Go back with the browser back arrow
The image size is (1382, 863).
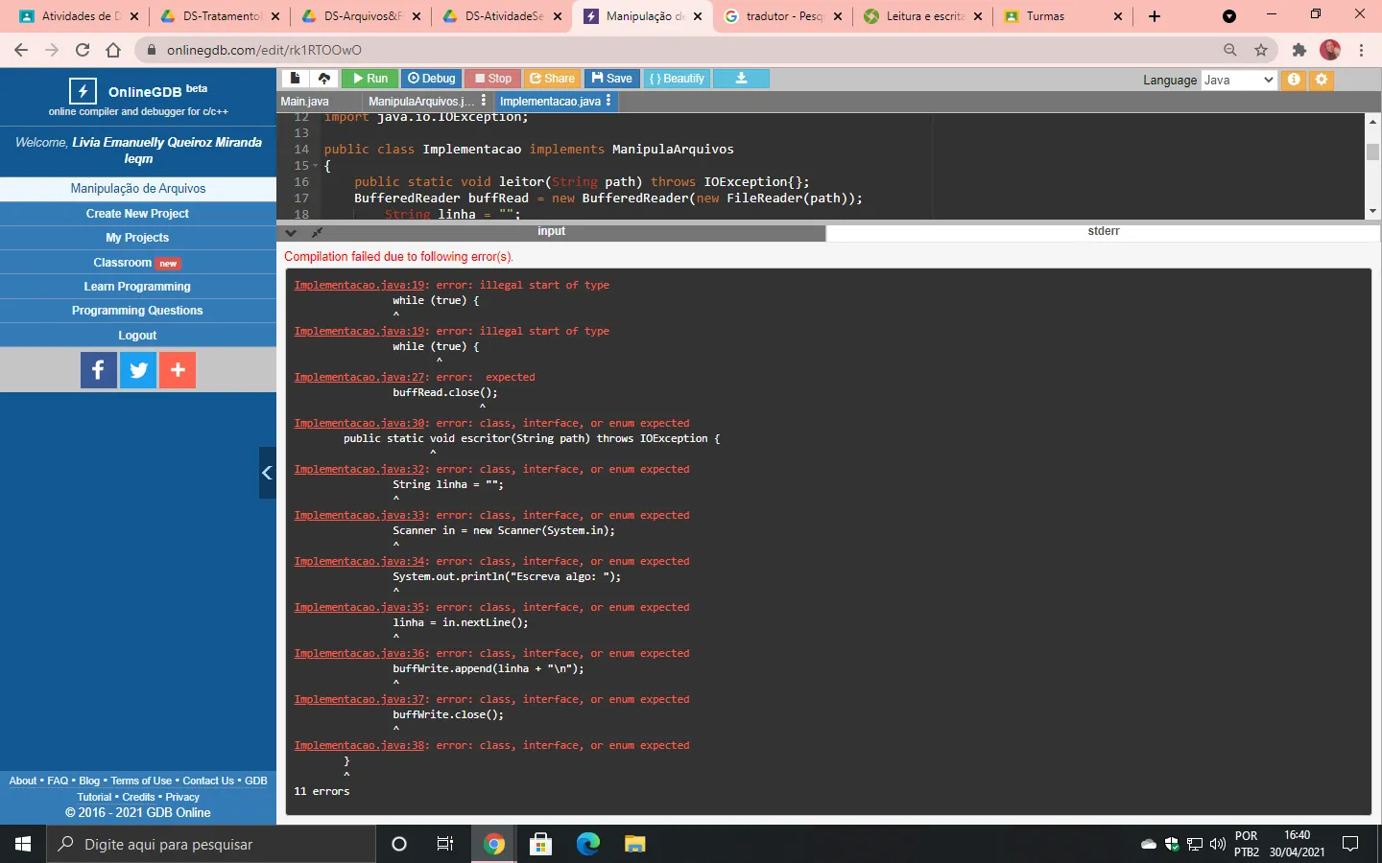21,50
